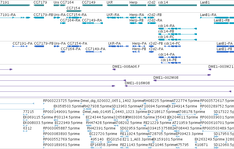234x149 pixels.
Task: Click the r2d2 gene label
Action: 152,2
